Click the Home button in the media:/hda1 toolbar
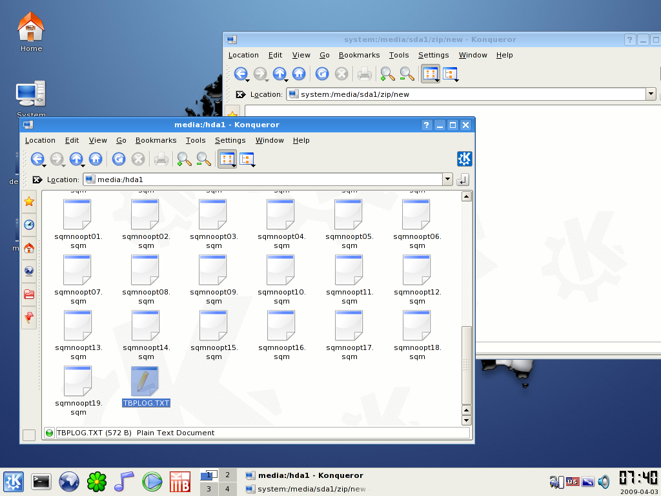Image resolution: width=661 pixels, height=496 pixels. coord(96,159)
